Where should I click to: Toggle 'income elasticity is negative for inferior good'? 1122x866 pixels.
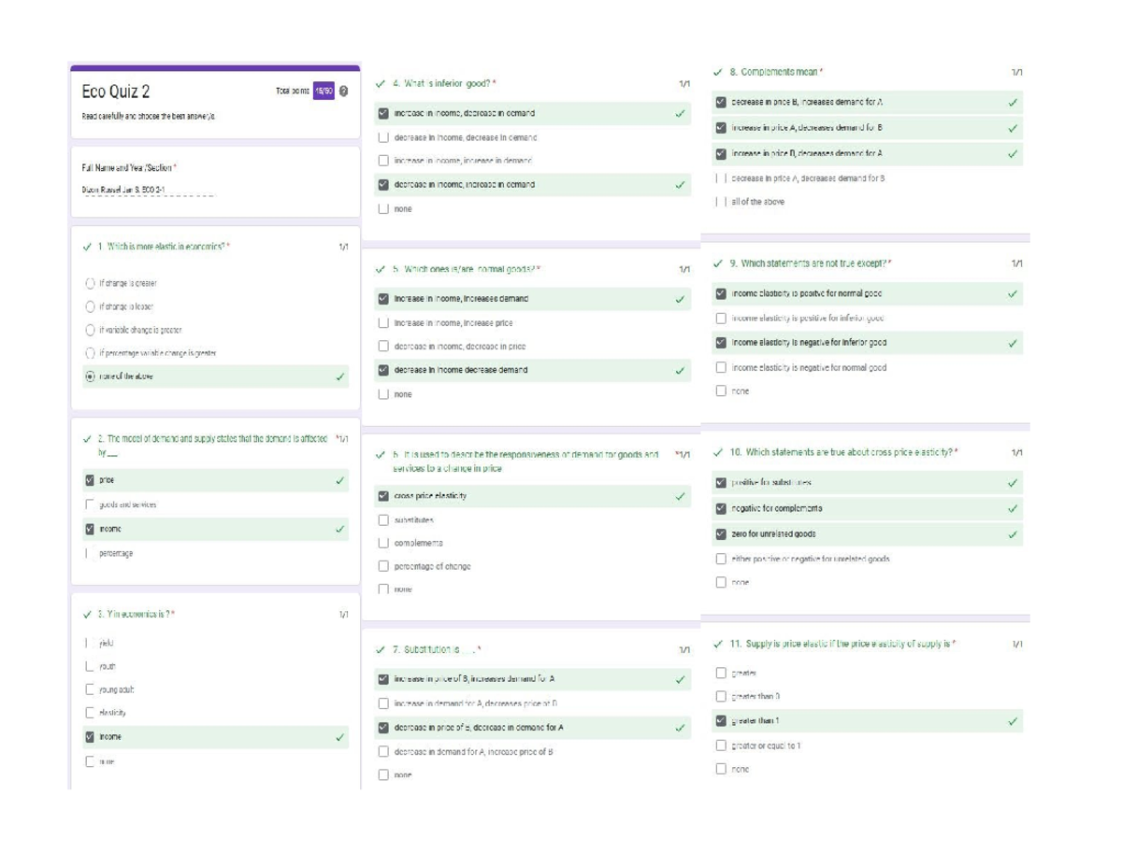[720, 343]
